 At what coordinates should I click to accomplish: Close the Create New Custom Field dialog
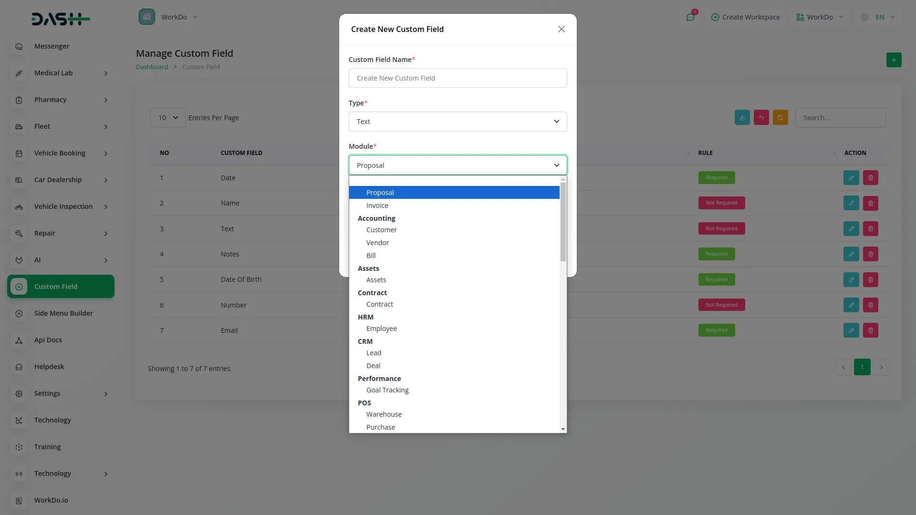click(561, 29)
